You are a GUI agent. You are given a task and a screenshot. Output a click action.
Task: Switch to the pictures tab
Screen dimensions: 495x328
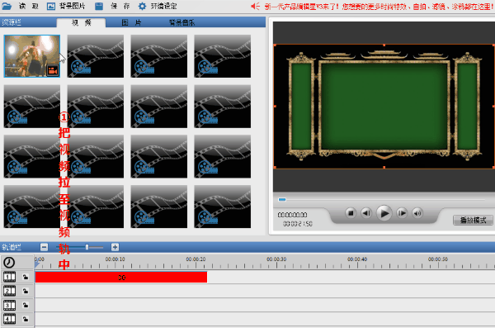point(132,22)
